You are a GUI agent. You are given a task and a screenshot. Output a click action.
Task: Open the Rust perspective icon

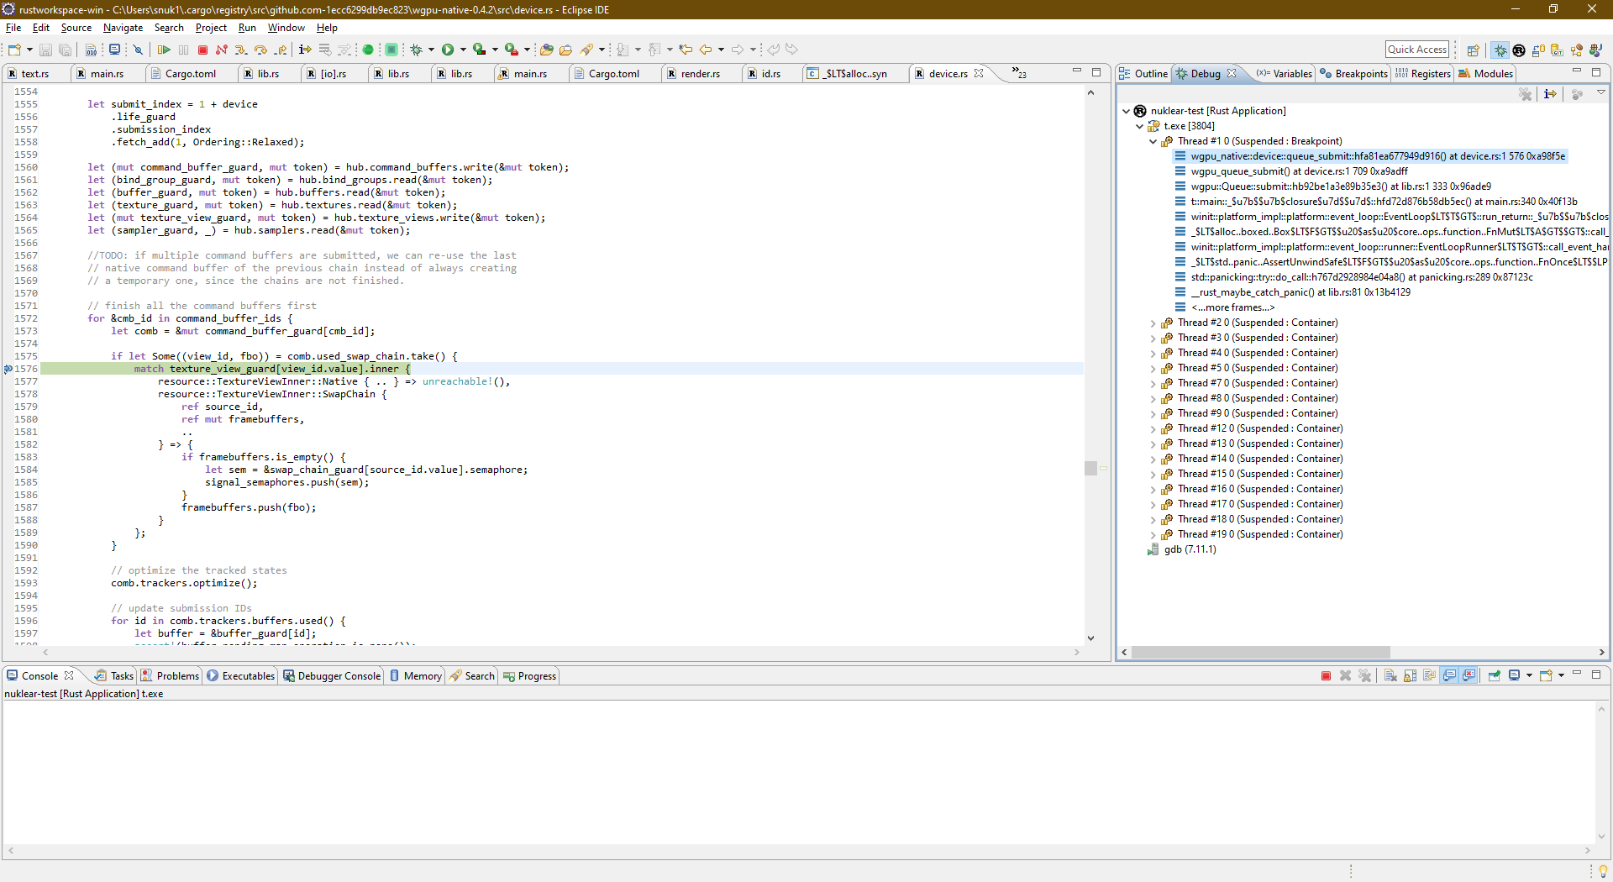[x=1519, y=50]
